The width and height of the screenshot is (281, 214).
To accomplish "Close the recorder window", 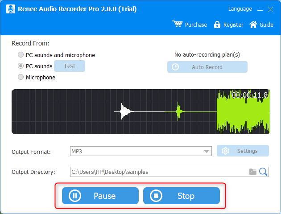I will point(270,9).
